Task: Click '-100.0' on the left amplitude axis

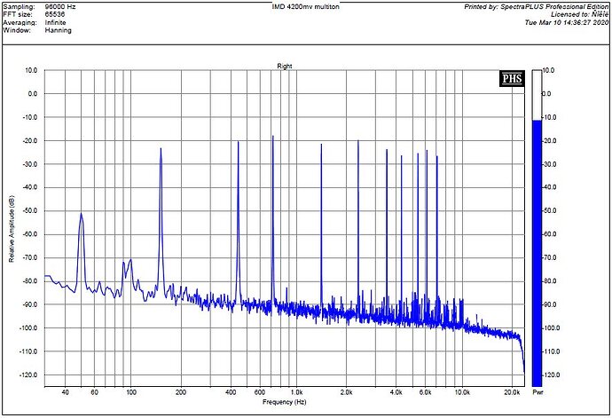Action: (x=27, y=327)
